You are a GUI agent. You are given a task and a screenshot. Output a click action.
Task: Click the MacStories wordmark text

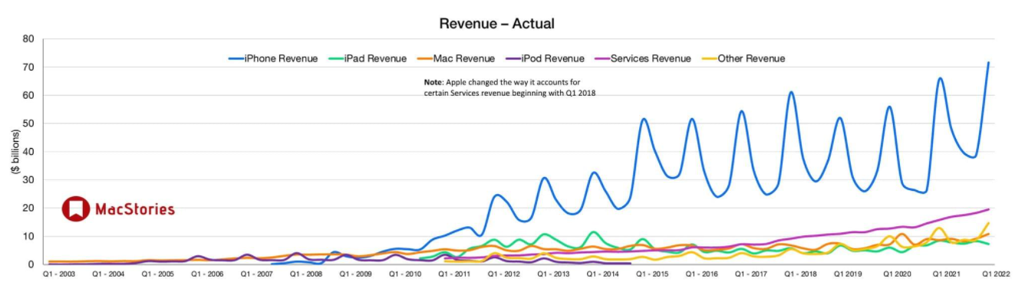tap(134, 209)
